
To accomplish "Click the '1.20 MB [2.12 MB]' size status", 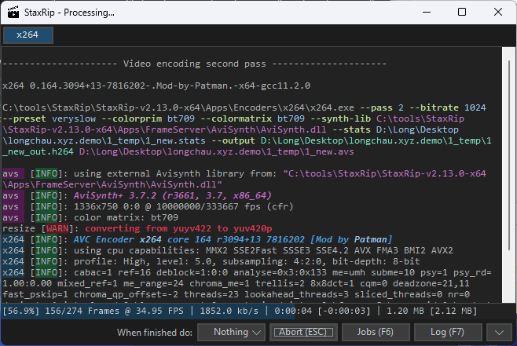I will 431,311.
